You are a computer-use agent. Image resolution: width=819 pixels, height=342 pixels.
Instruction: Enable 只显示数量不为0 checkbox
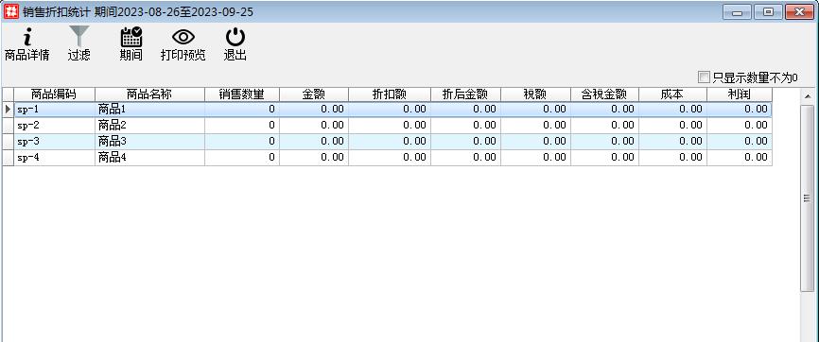[704, 77]
